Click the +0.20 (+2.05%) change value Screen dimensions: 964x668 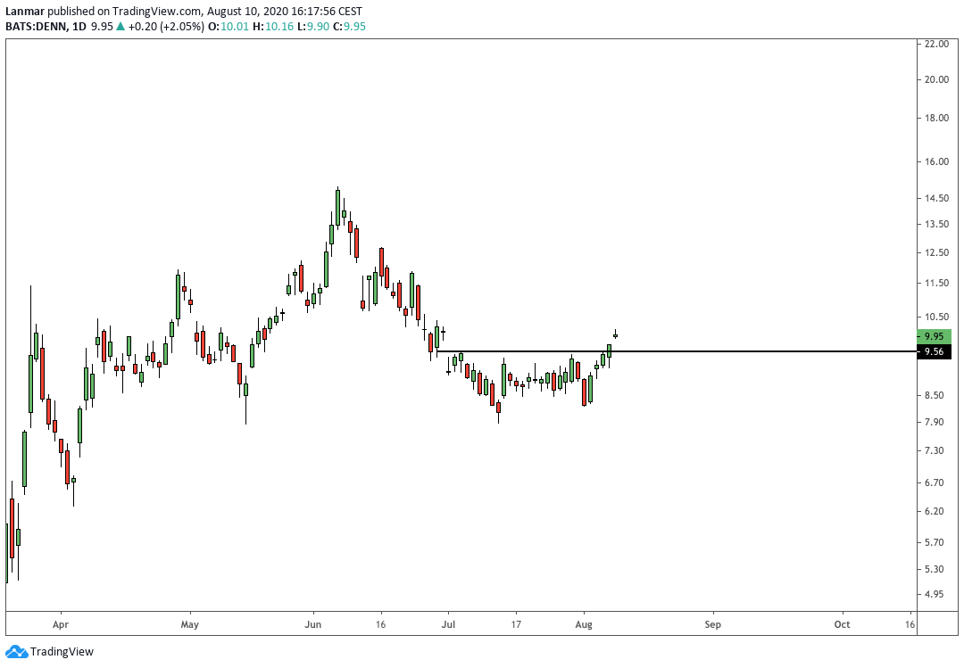point(166,27)
